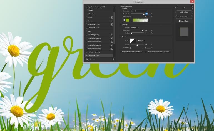
Task: Click the green-to-transparent gradient swatch
Action: (140, 20)
